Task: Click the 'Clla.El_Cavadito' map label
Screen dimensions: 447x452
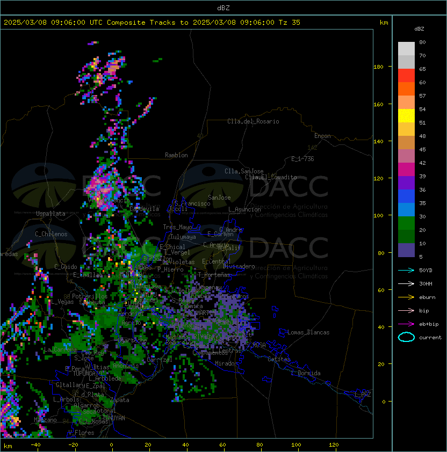Action: coord(271,177)
